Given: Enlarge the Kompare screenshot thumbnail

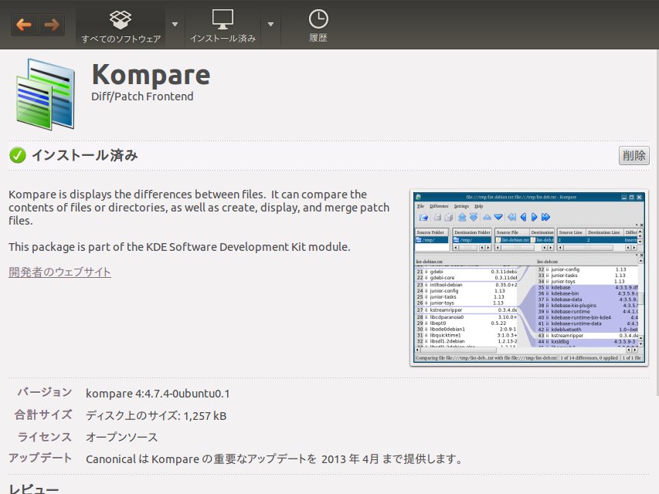Looking at the screenshot, I should [529, 278].
